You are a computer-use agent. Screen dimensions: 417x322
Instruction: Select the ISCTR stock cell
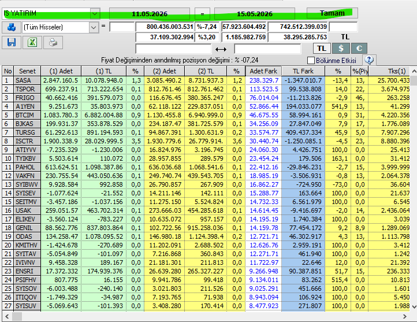27,141
